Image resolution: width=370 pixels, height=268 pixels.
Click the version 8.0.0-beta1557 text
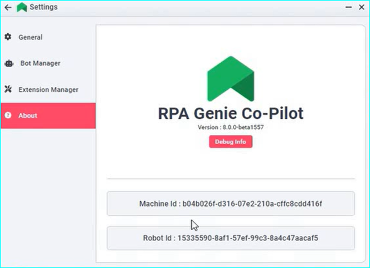pyautogui.click(x=231, y=127)
